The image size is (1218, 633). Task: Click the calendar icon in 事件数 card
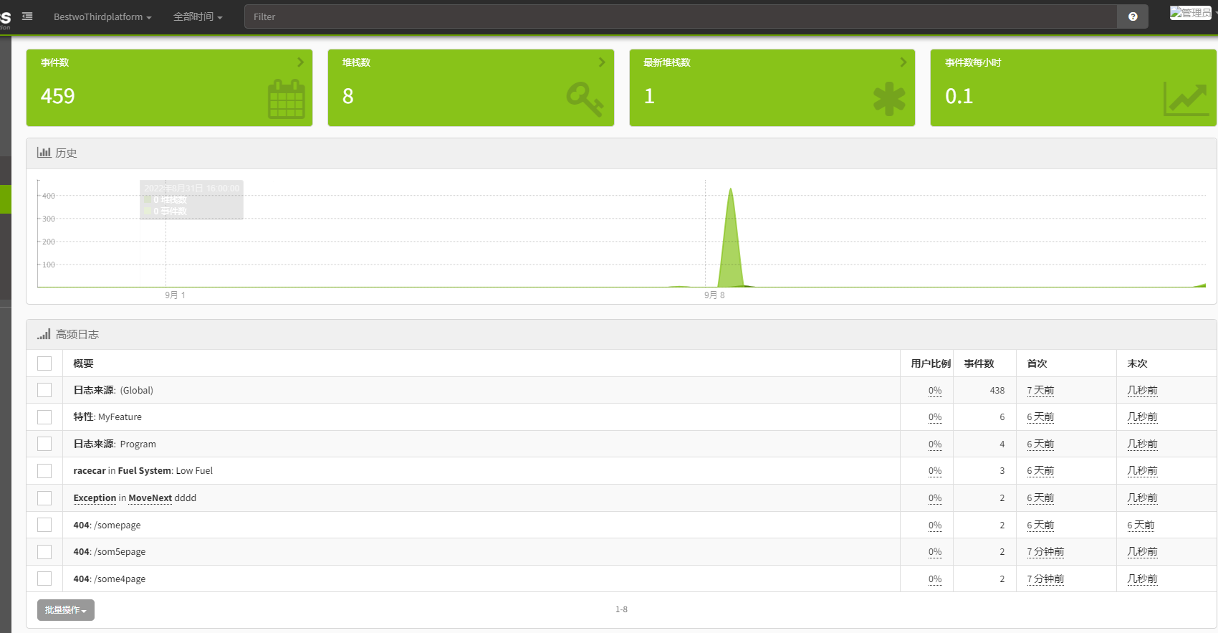point(287,99)
